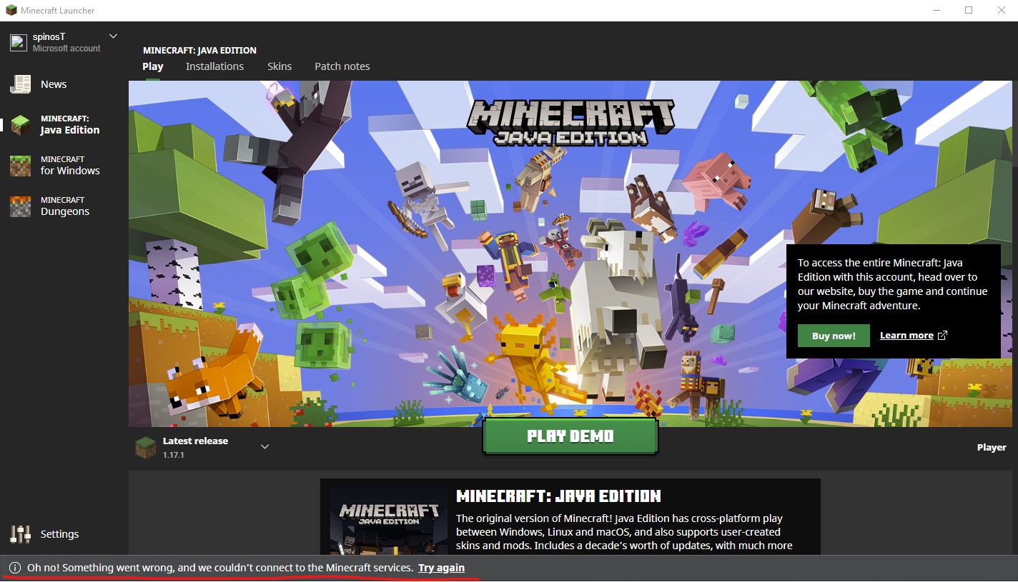Click the spinosT account avatar
The image size is (1018, 582).
coord(18,43)
